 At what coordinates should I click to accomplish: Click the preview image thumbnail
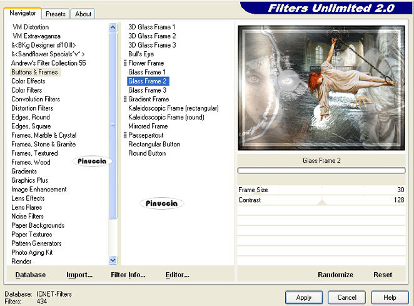click(321, 88)
